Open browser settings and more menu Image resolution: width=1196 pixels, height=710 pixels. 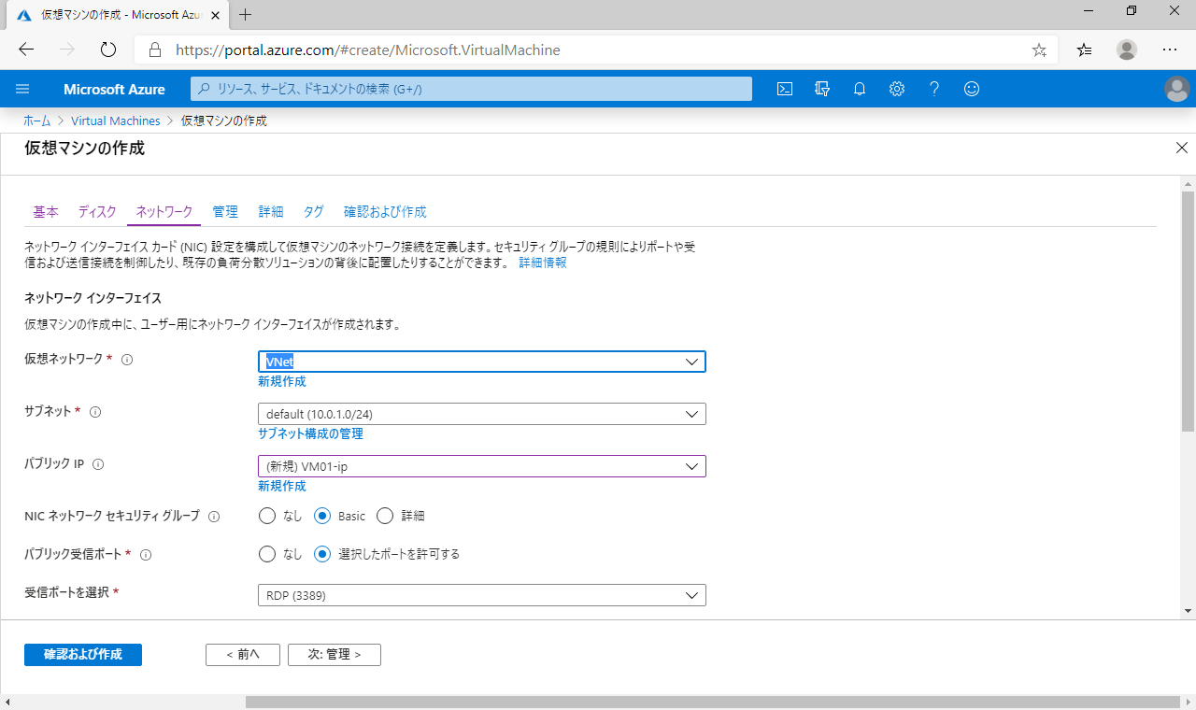point(1170,50)
